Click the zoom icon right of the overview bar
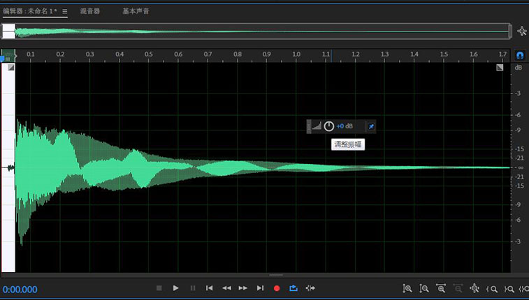Viewport: 529px width, 300px height. [522, 31]
